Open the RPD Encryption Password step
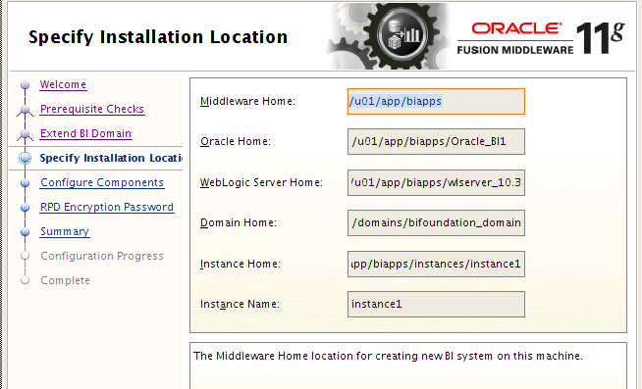This screenshot has height=389, width=642. (107, 207)
